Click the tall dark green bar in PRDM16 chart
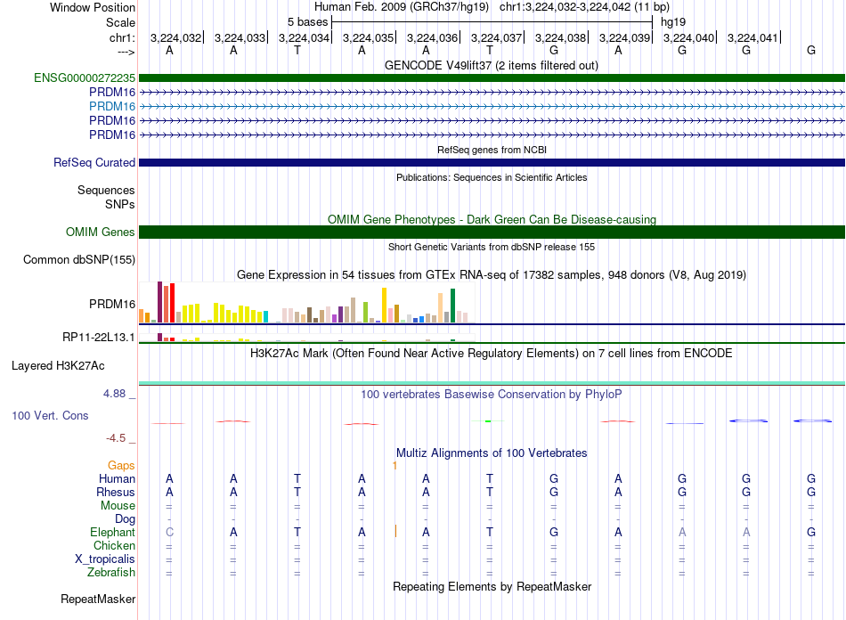The image size is (846, 620). 452,306
